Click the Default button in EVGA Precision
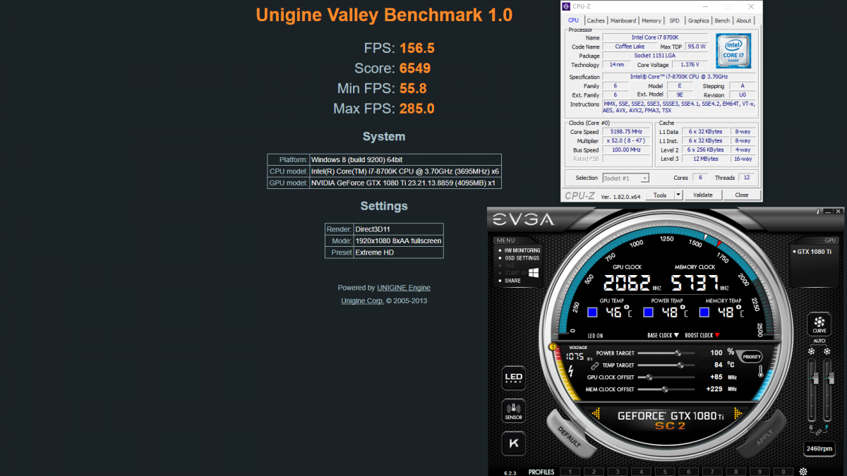Image resolution: width=847 pixels, height=476 pixels. (569, 436)
